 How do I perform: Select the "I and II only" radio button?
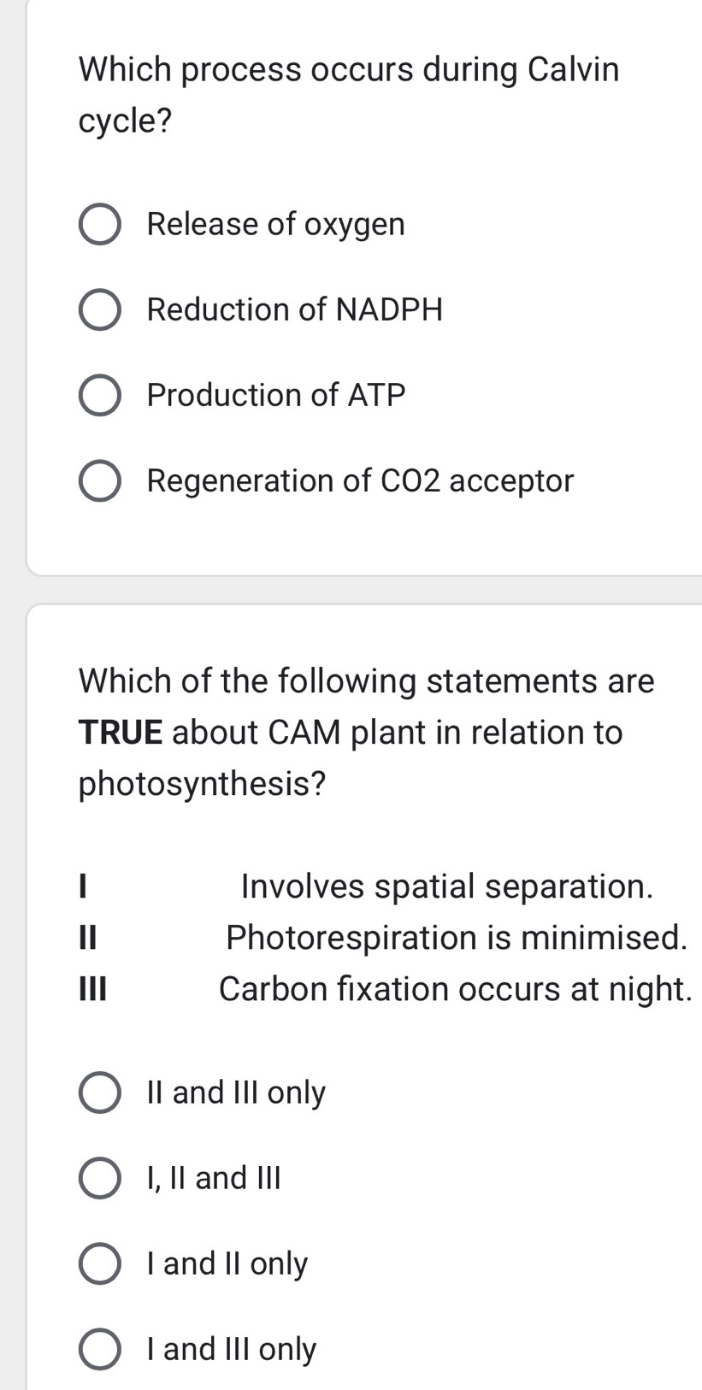click(99, 1263)
